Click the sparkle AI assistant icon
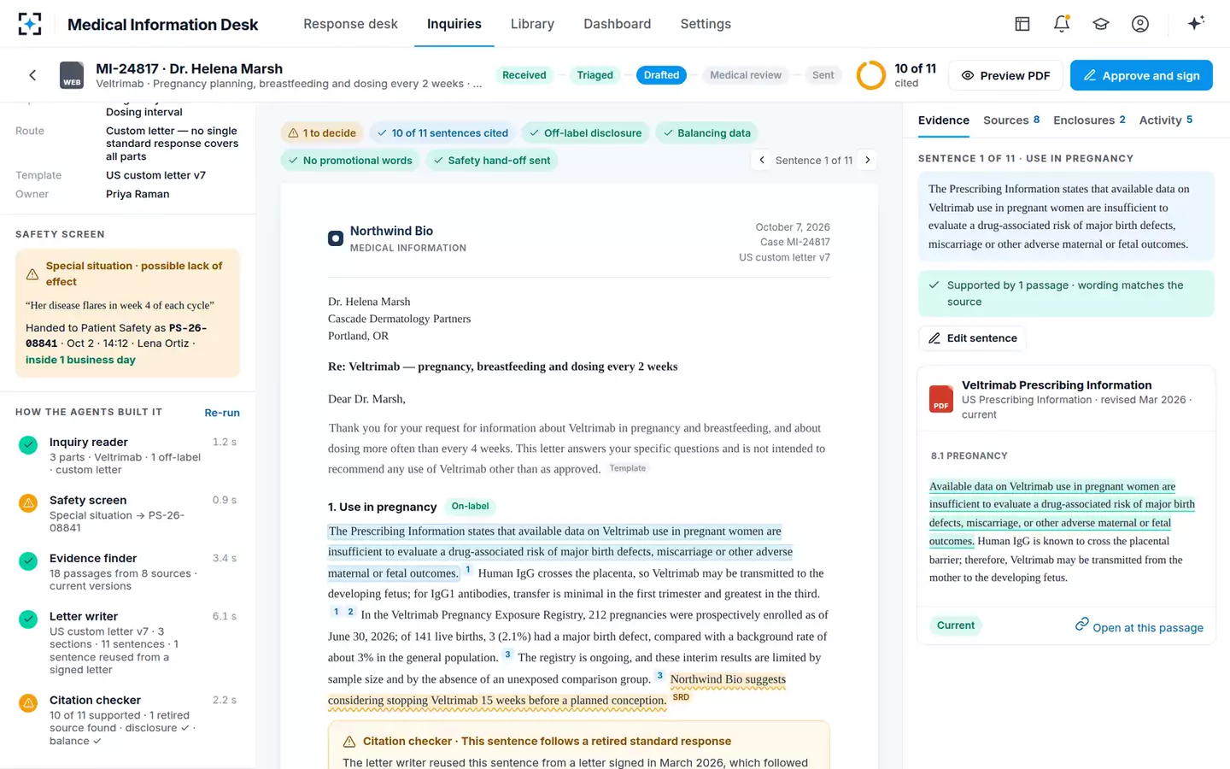This screenshot has width=1230, height=769. pos(1196,23)
